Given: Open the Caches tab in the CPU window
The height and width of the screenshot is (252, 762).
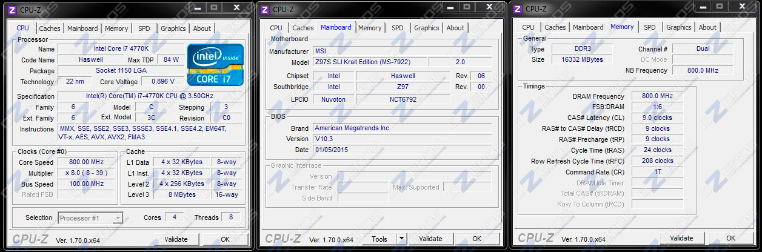Looking at the screenshot, I should click(50, 28).
